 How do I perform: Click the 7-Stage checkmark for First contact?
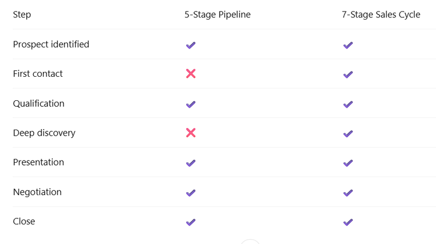click(x=348, y=75)
